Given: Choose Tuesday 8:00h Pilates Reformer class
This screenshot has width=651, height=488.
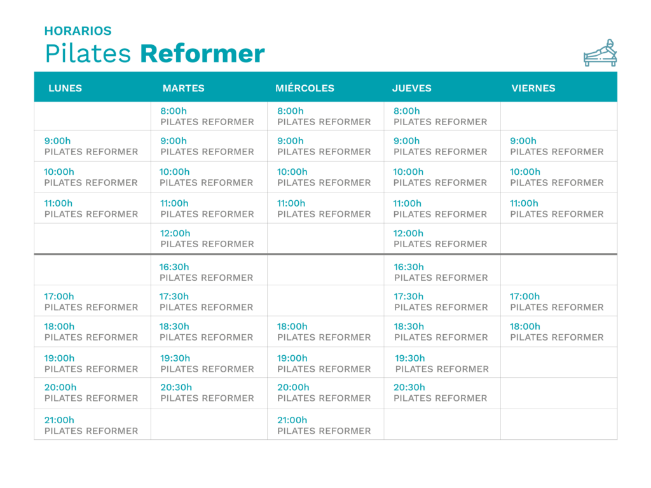Looking at the screenshot, I should pyautogui.click(x=207, y=116).
